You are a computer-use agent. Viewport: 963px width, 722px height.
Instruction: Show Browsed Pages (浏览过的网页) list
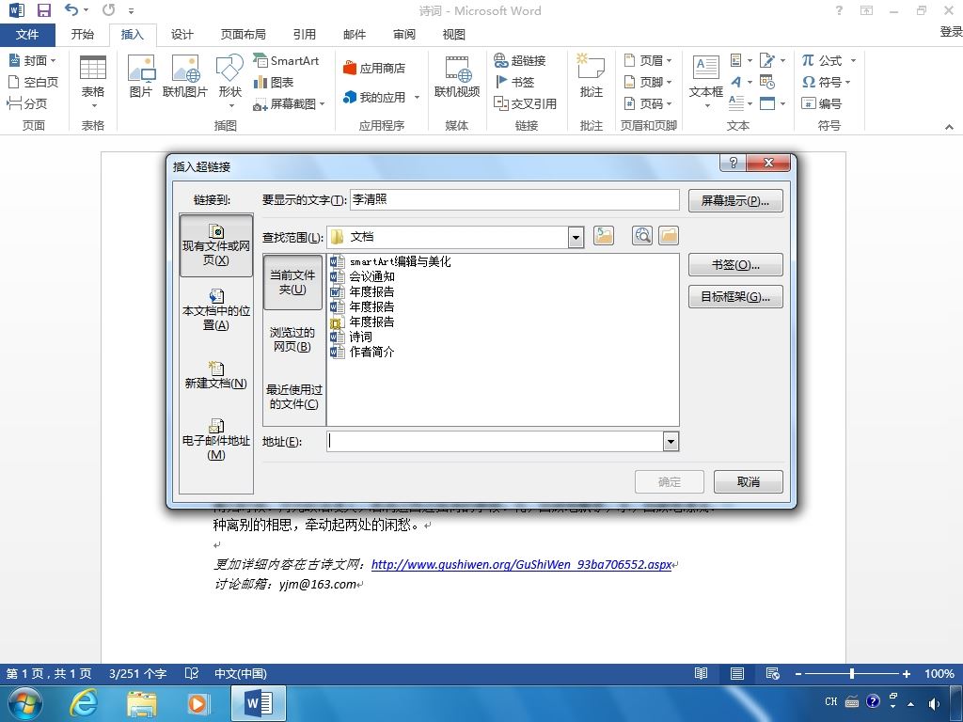292,339
